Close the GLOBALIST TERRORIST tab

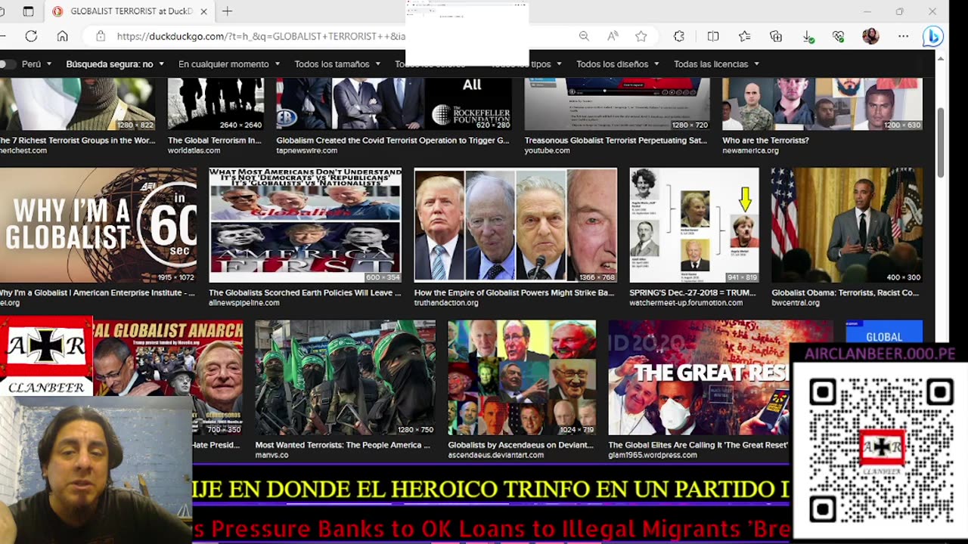click(204, 11)
